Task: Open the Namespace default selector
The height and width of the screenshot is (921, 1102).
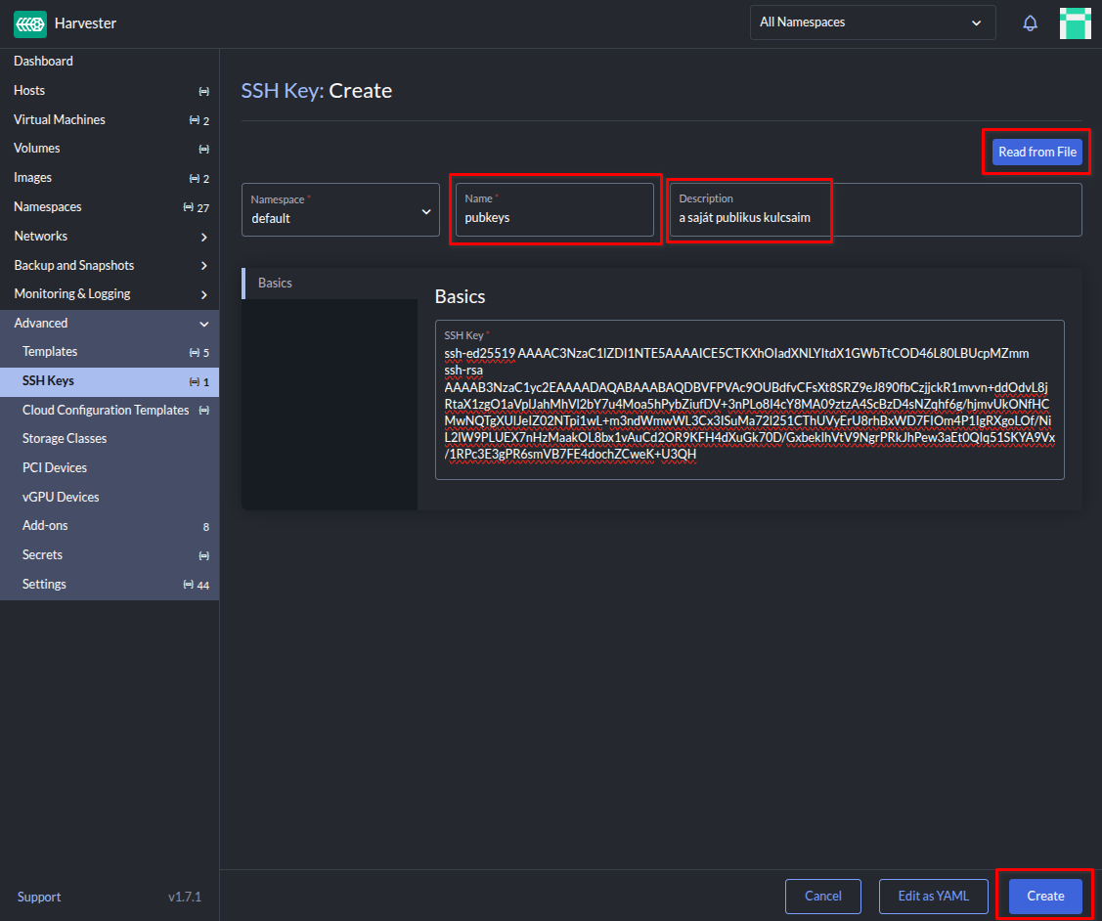Action: click(x=340, y=210)
